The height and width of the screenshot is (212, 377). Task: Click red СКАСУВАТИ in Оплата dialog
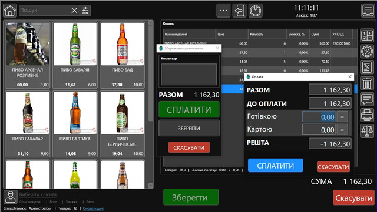click(x=333, y=167)
